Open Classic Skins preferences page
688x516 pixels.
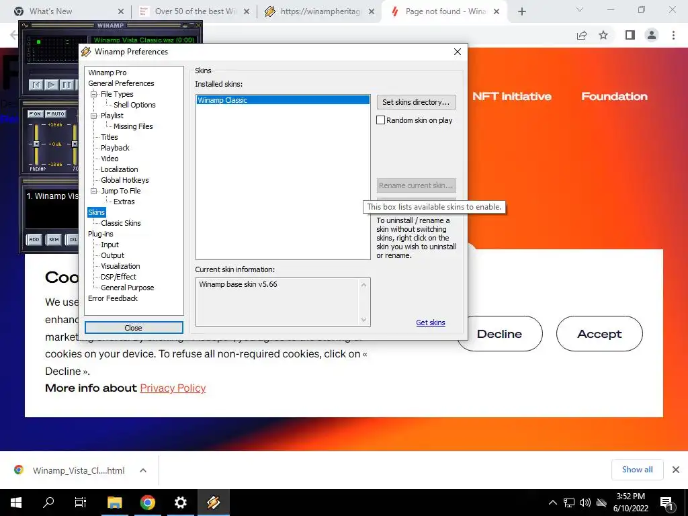(x=121, y=223)
